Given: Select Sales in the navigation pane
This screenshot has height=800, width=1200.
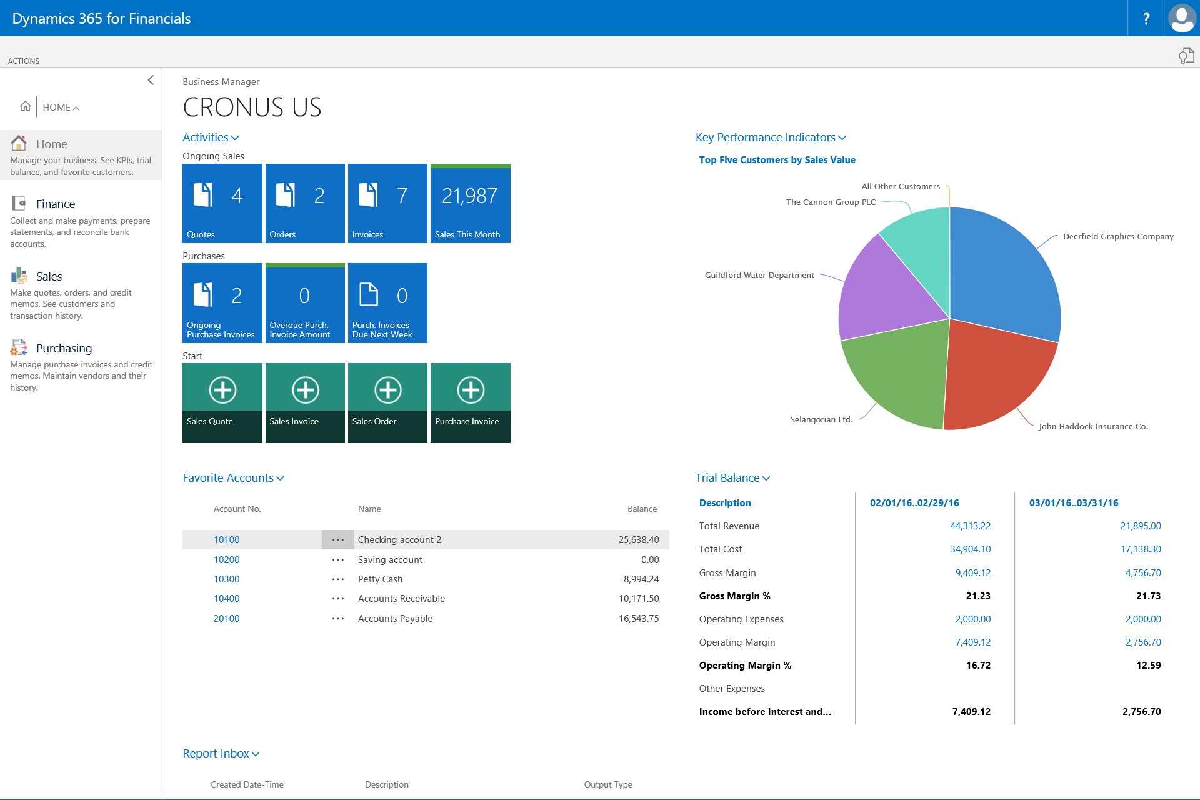Looking at the screenshot, I should tap(81, 294).
